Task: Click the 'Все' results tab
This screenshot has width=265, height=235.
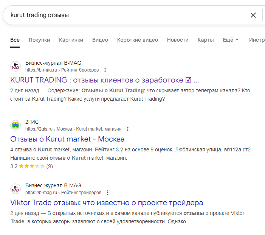Action: [15, 40]
